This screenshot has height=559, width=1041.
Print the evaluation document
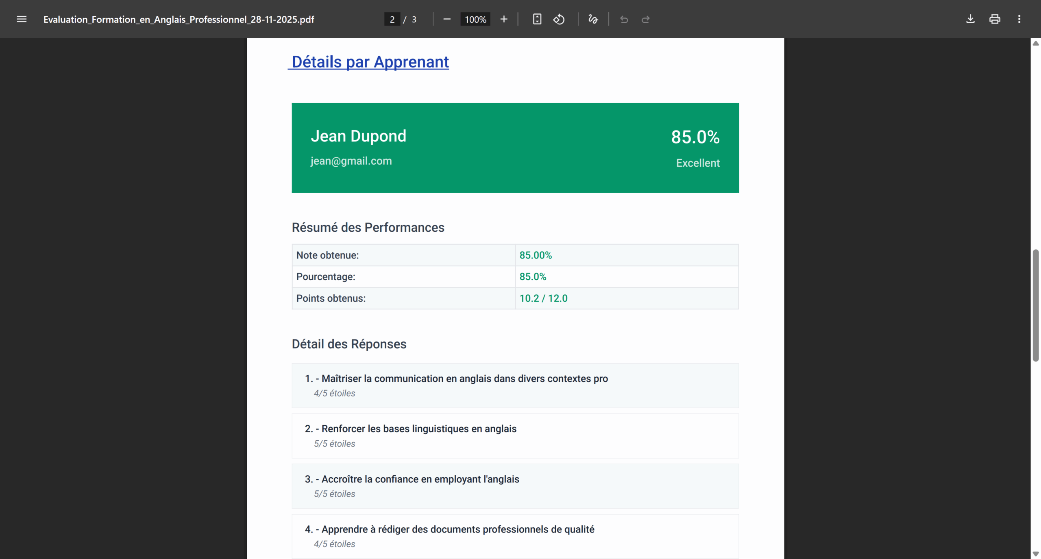(x=995, y=19)
